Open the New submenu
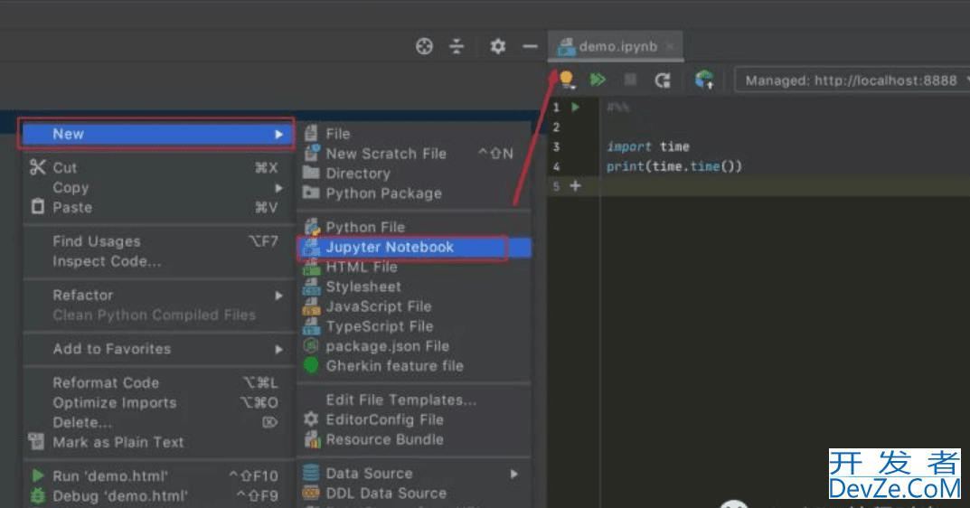 [156, 134]
